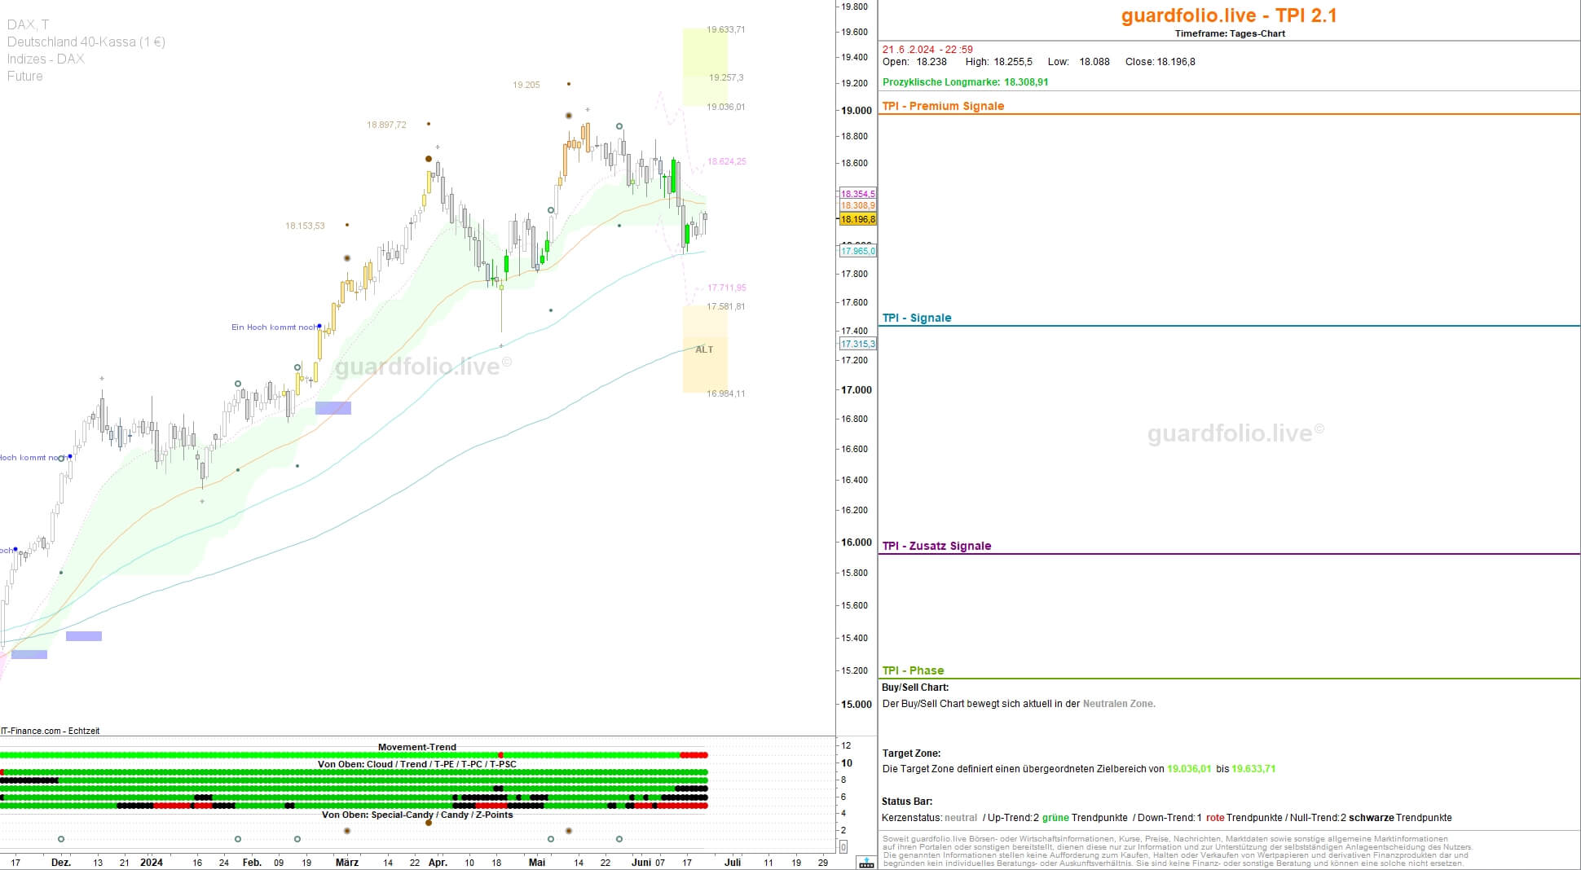This screenshot has width=1581, height=870.
Task: Click the Close value in the info panel
Action: pyautogui.click(x=1176, y=62)
